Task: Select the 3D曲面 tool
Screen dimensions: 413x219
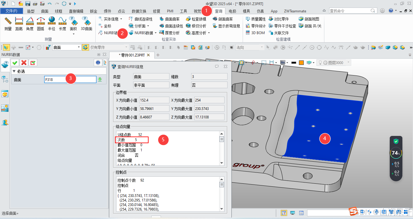Action: click(x=86, y=24)
